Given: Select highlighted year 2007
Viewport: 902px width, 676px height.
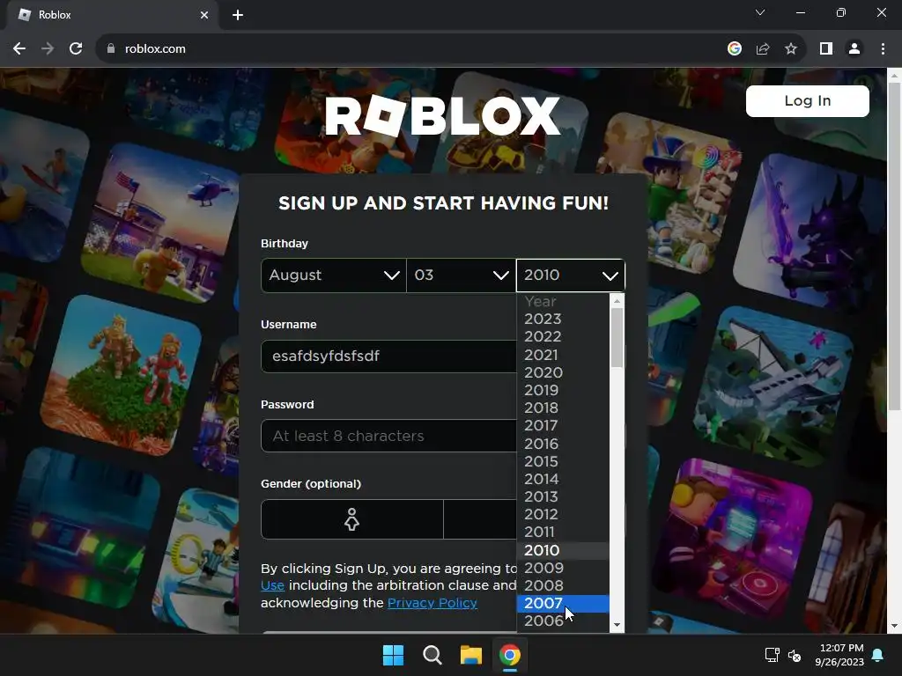Looking at the screenshot, I should coord(563,604).
